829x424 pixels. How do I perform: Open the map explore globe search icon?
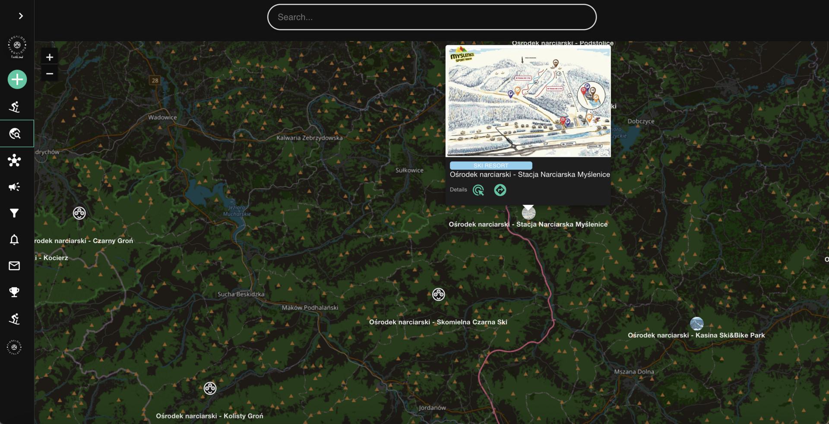15,134
